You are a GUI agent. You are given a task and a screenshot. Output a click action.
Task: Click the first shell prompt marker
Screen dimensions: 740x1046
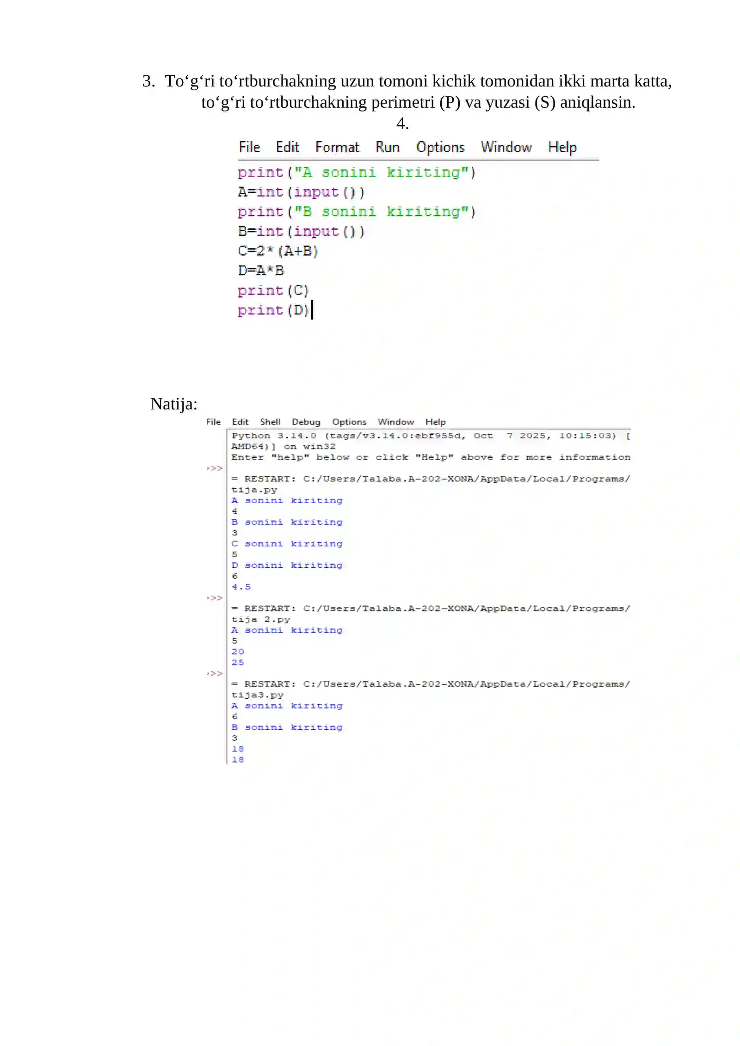pos(215,468)
